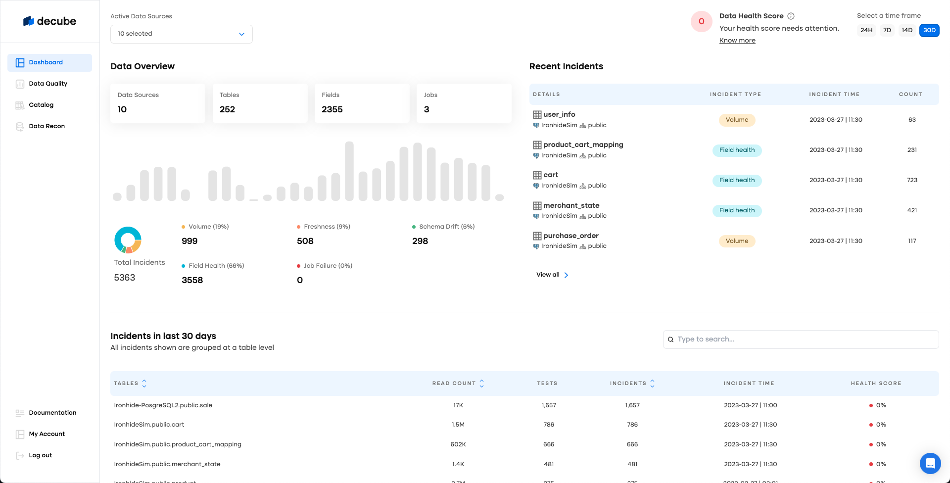Viewport: 950px width, 483px height.
Task: Click the Tables count card
Action: pos(260,103)
